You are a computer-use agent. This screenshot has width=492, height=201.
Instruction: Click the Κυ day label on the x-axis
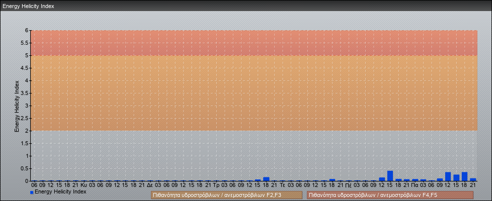coord(84,185)
